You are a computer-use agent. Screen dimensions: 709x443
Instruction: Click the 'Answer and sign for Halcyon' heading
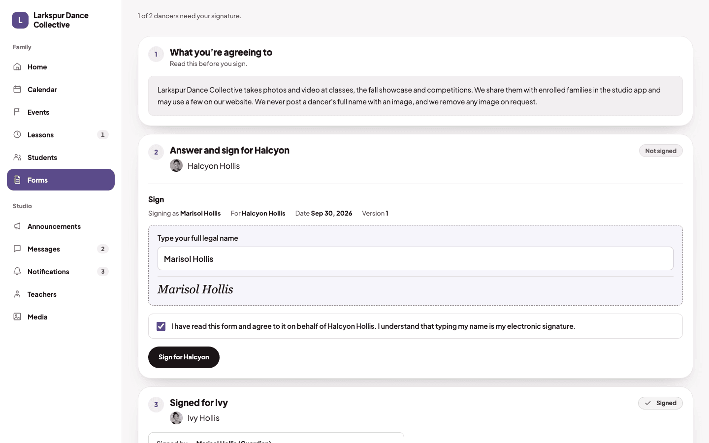pyautogui.click(x=229, y=150)
